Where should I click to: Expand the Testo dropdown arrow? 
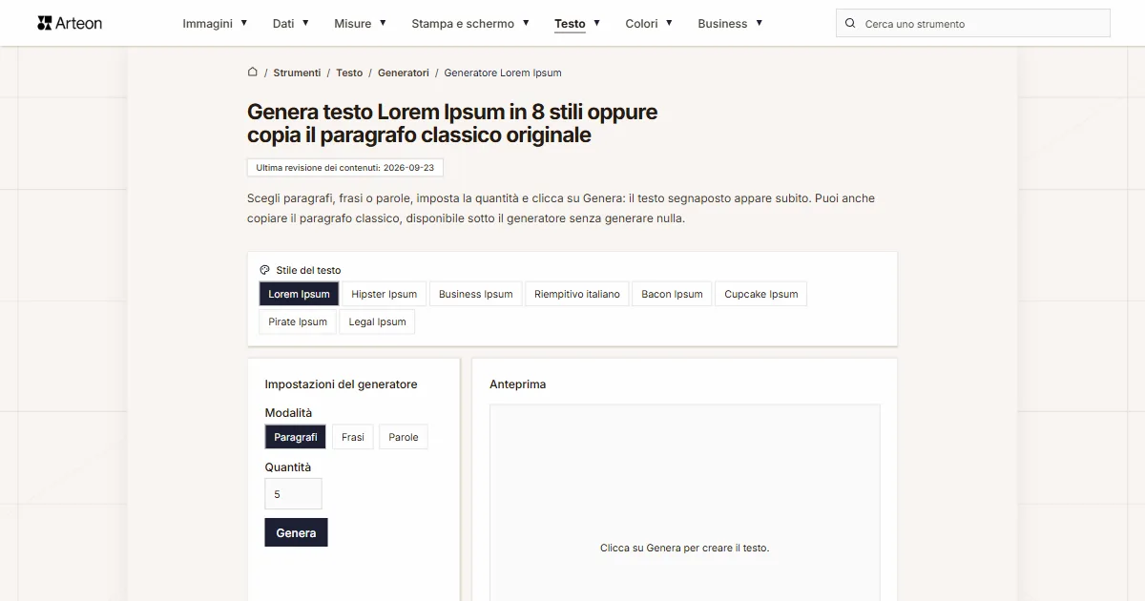[596, 23]
